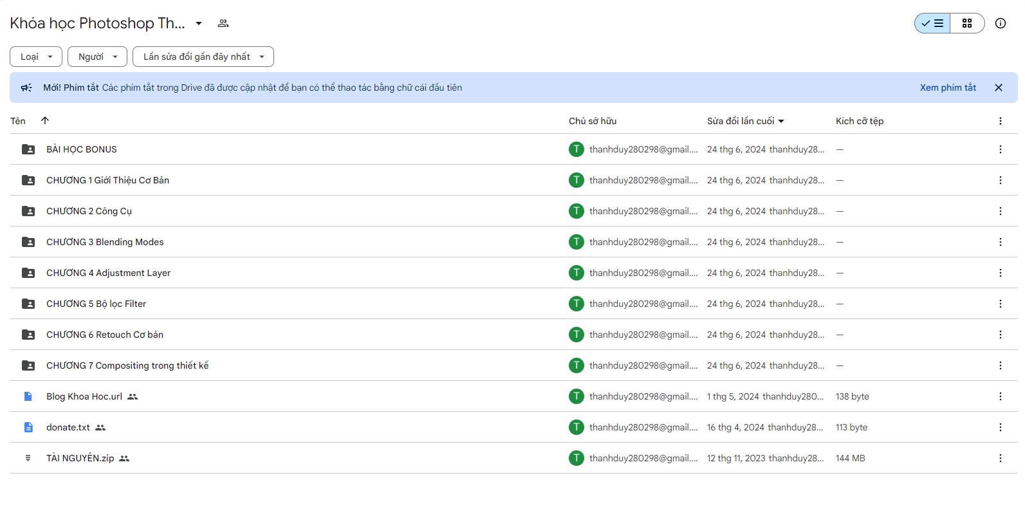The image size is (1025, 507).
Task: Select 'CHƯƠNG 6 Retouch Cơ bản' folder name
Action: tap(105, 335)
